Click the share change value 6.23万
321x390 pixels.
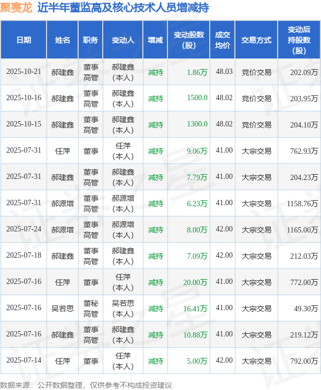pyautogui.click(x=197, y=204)
